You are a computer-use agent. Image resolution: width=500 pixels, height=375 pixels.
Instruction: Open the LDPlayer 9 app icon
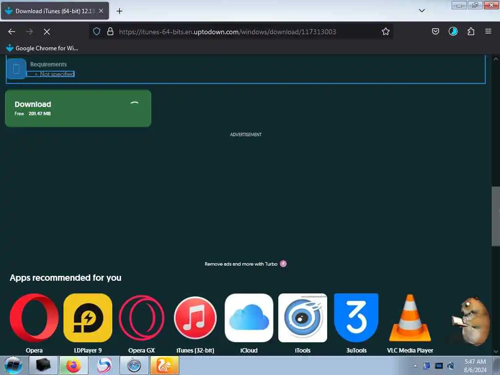point(88,318)
